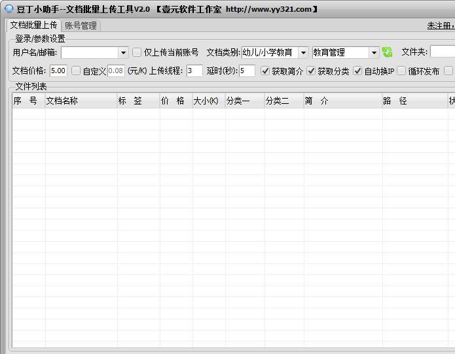Expand the 用户名/邮箱 dropdown
455x354 pixels.
click(123, 52)
